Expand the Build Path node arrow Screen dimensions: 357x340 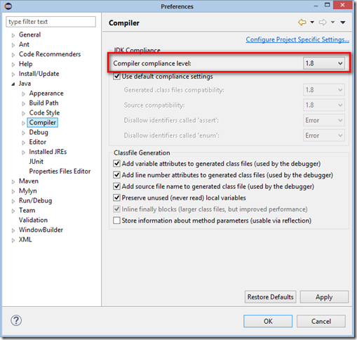tap(23, 103)
